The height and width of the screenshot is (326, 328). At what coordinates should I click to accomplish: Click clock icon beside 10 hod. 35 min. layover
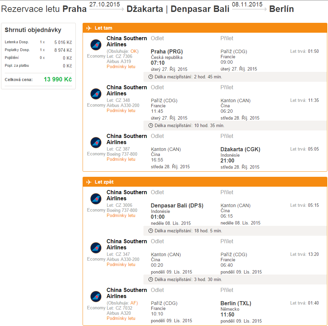(x=151, y=126)
